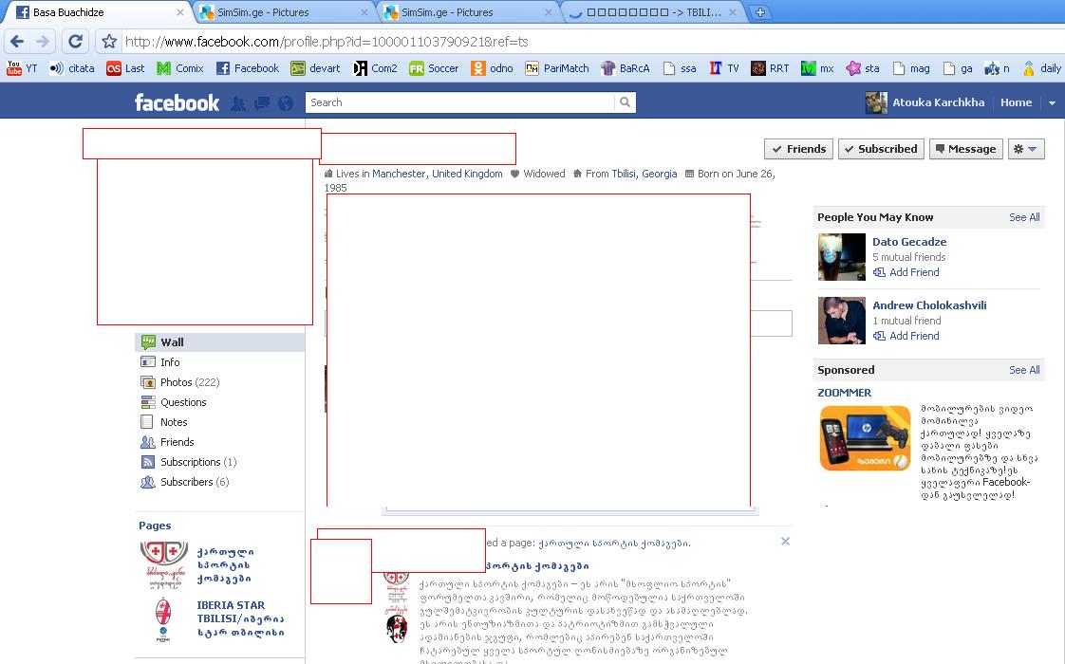Click Manchester, United Kingdom location link
The width and height of the screenshot is (1065, 664).
(x=438, y=174)
